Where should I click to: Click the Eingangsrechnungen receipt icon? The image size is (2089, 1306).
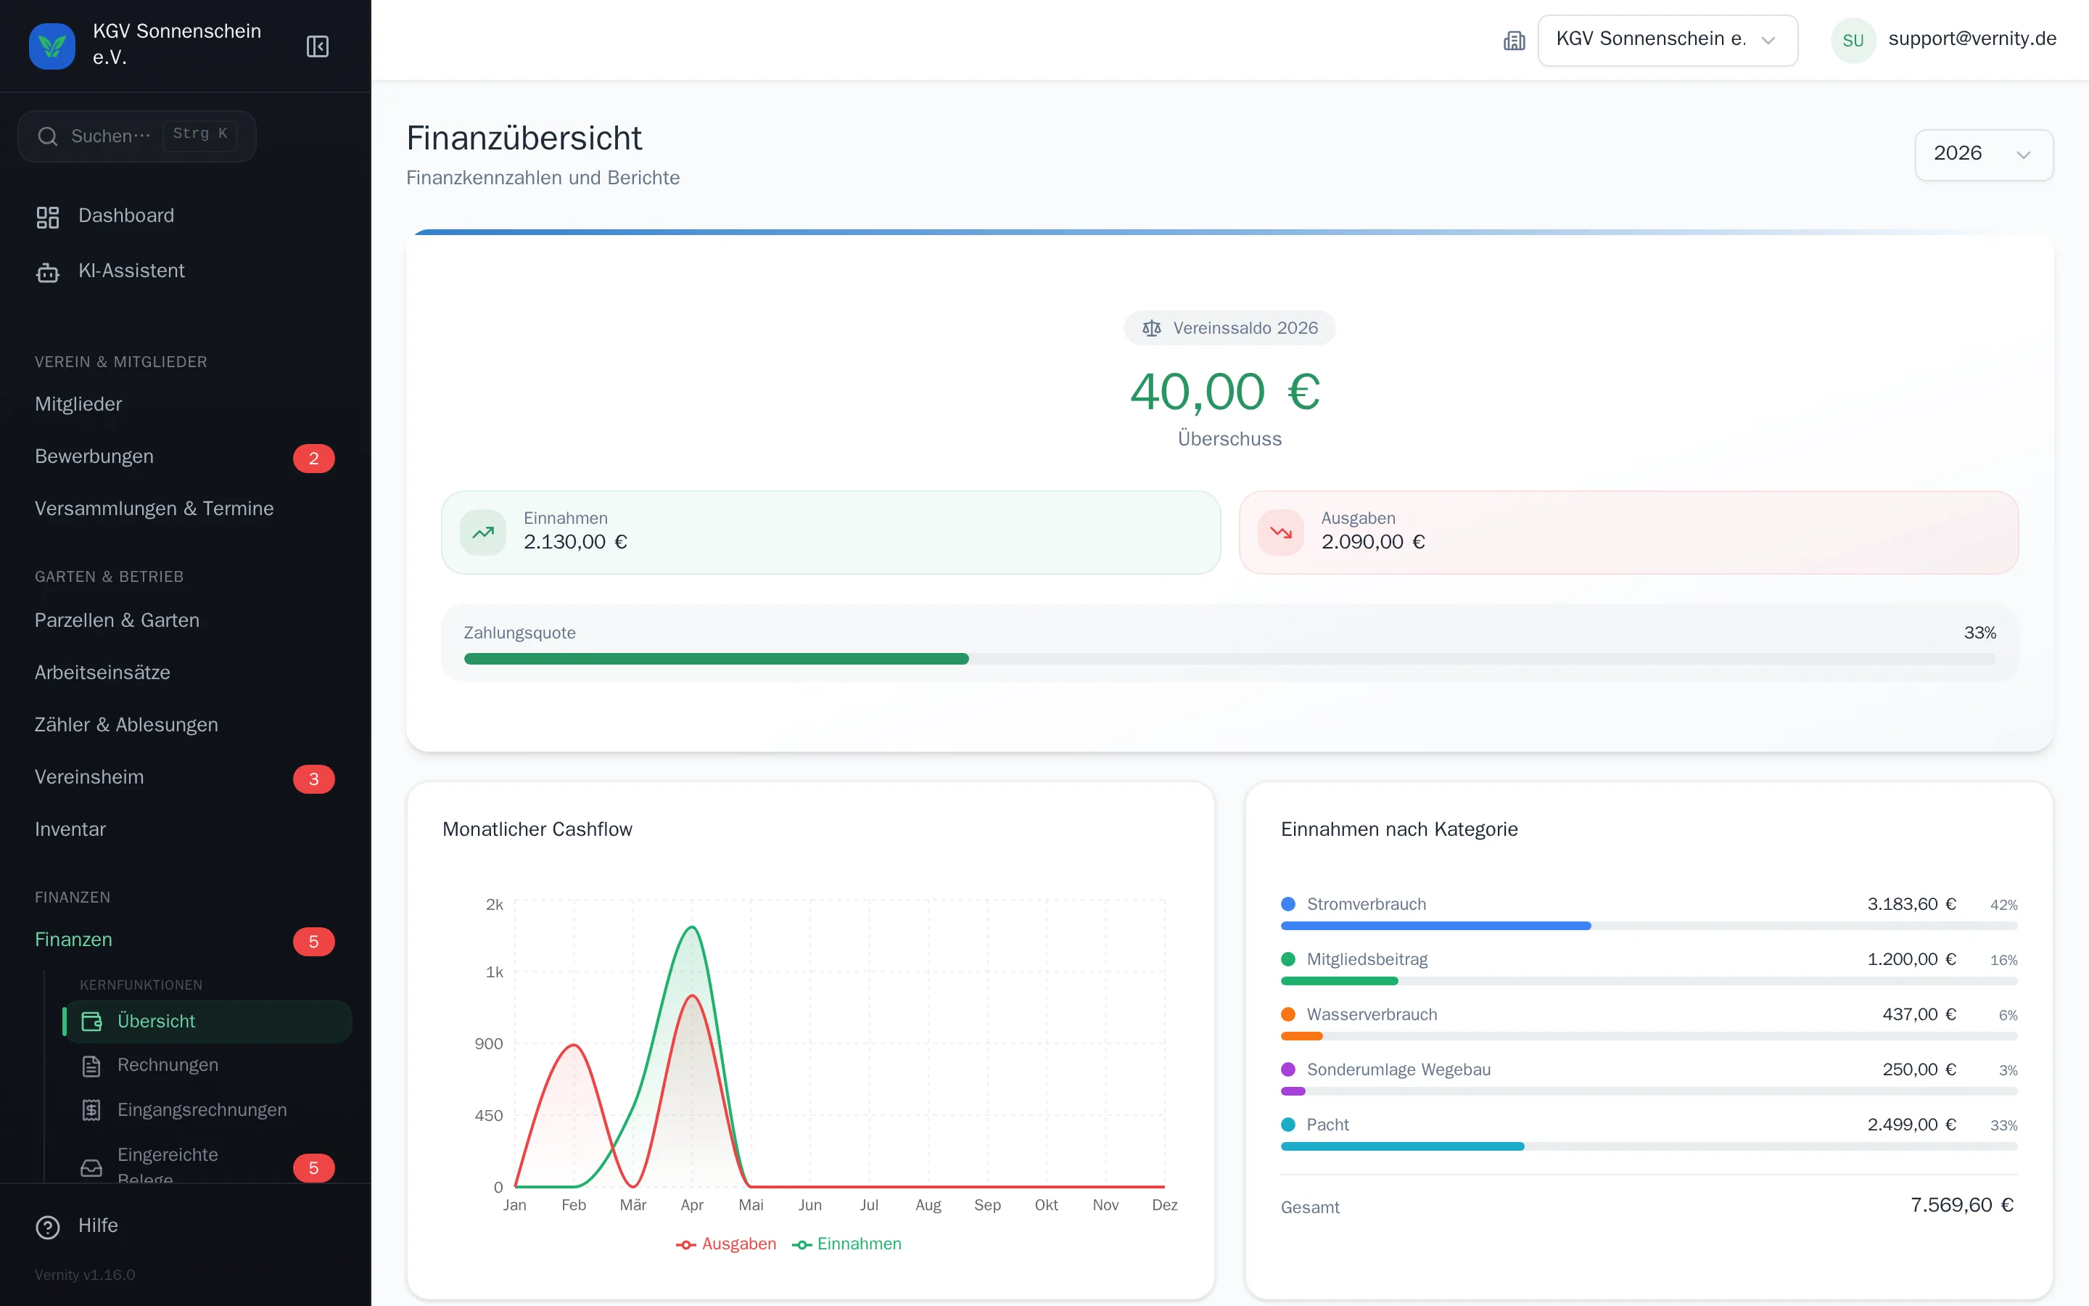point(91,1110)
